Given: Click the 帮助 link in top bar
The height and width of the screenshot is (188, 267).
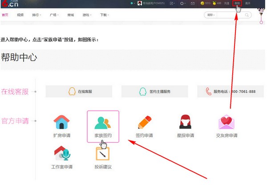Looking at the screenshot, I should click(x=237, y=4).
